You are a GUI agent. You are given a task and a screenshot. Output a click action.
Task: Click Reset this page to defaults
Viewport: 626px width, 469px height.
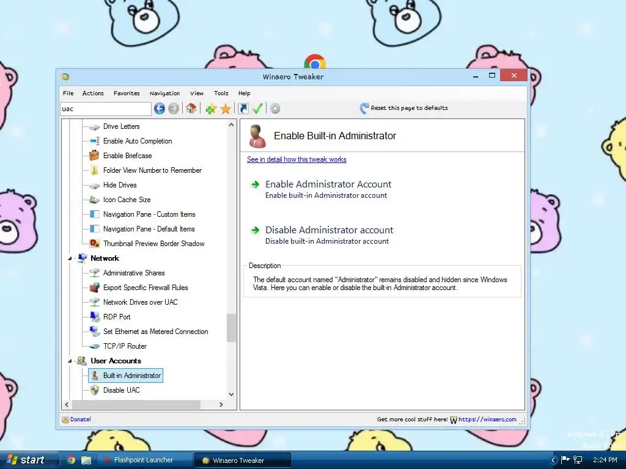click(409, 107)
